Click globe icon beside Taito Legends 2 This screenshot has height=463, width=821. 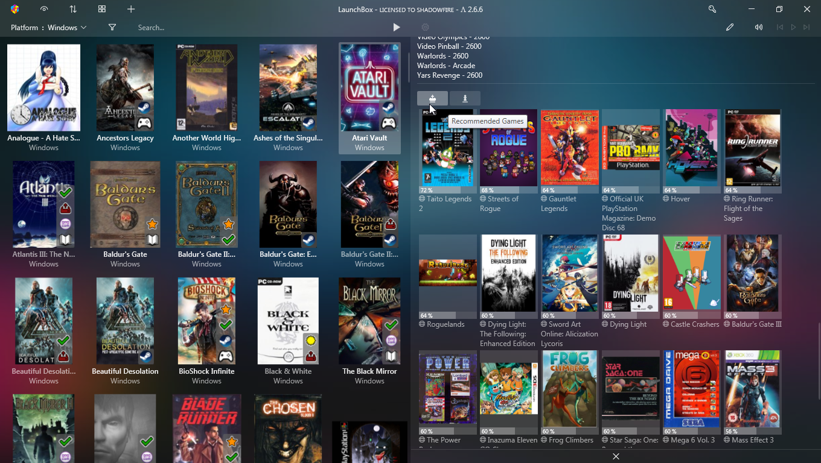(x=423, y=199)
